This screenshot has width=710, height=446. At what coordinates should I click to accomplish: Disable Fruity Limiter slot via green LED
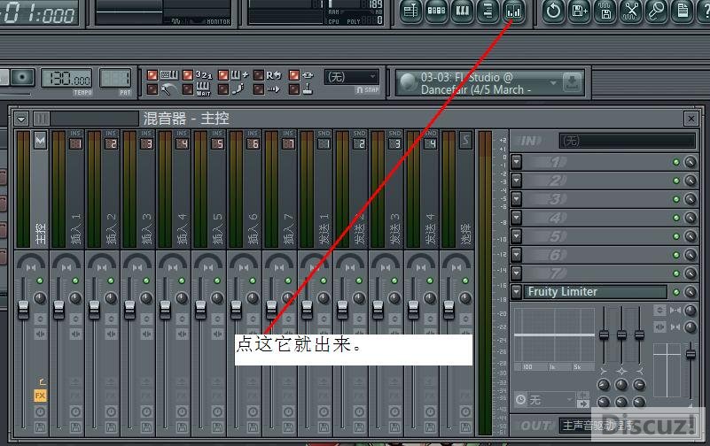click(676, 292)
